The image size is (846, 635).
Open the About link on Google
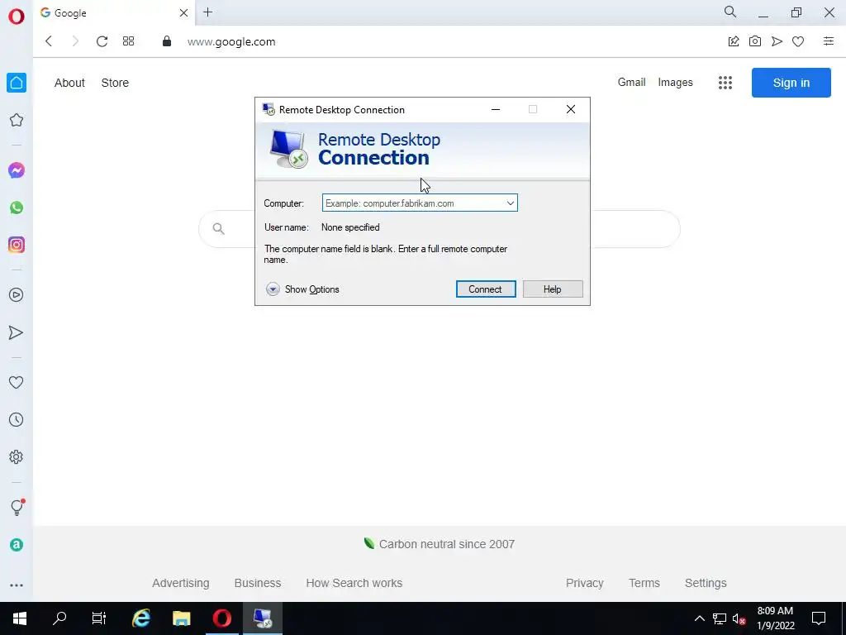click(x=69, y=83)
